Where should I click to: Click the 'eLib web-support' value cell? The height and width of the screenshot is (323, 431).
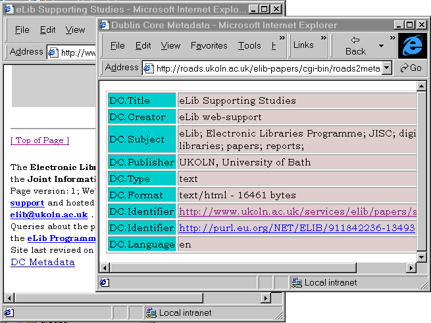click(297, 117)
